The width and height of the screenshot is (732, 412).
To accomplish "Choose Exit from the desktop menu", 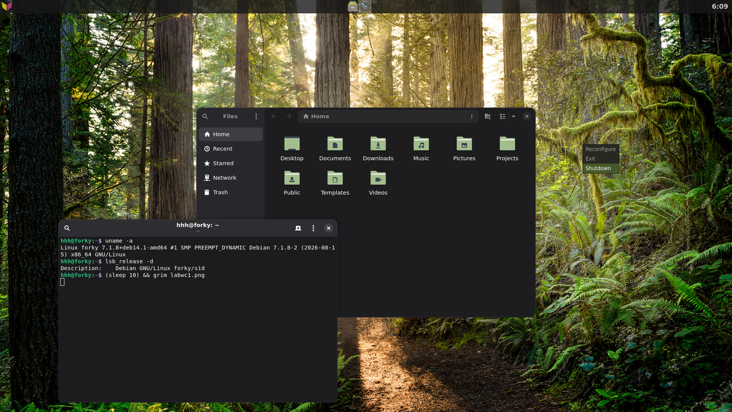I will coord(600,159).
